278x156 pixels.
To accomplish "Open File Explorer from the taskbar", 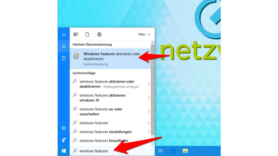I will [x=185, y=151].
